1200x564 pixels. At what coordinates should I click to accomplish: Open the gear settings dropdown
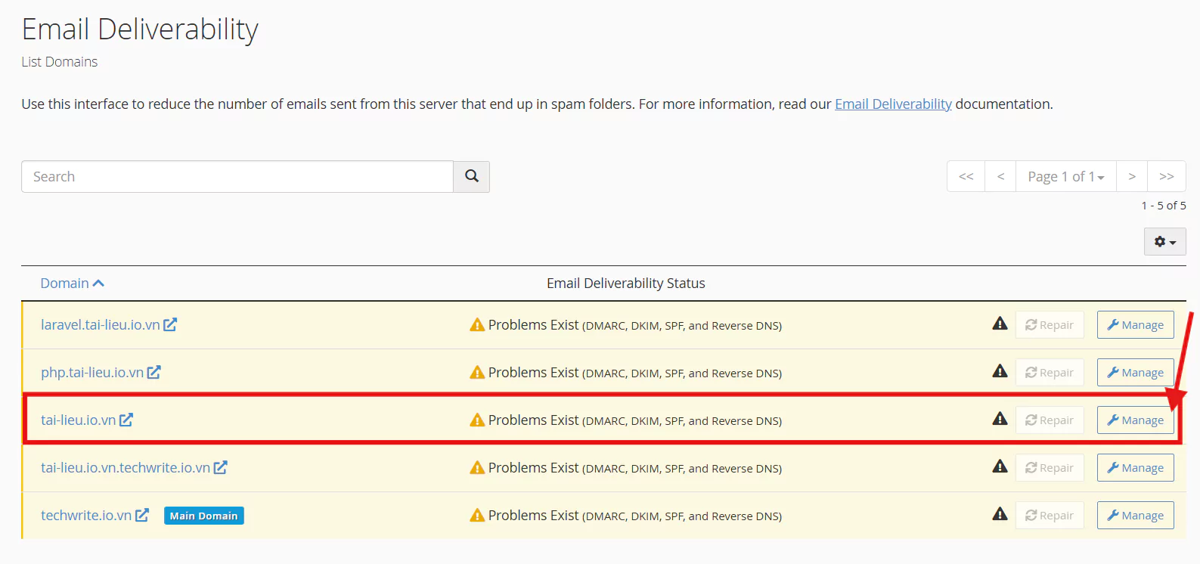[1164, 242]
